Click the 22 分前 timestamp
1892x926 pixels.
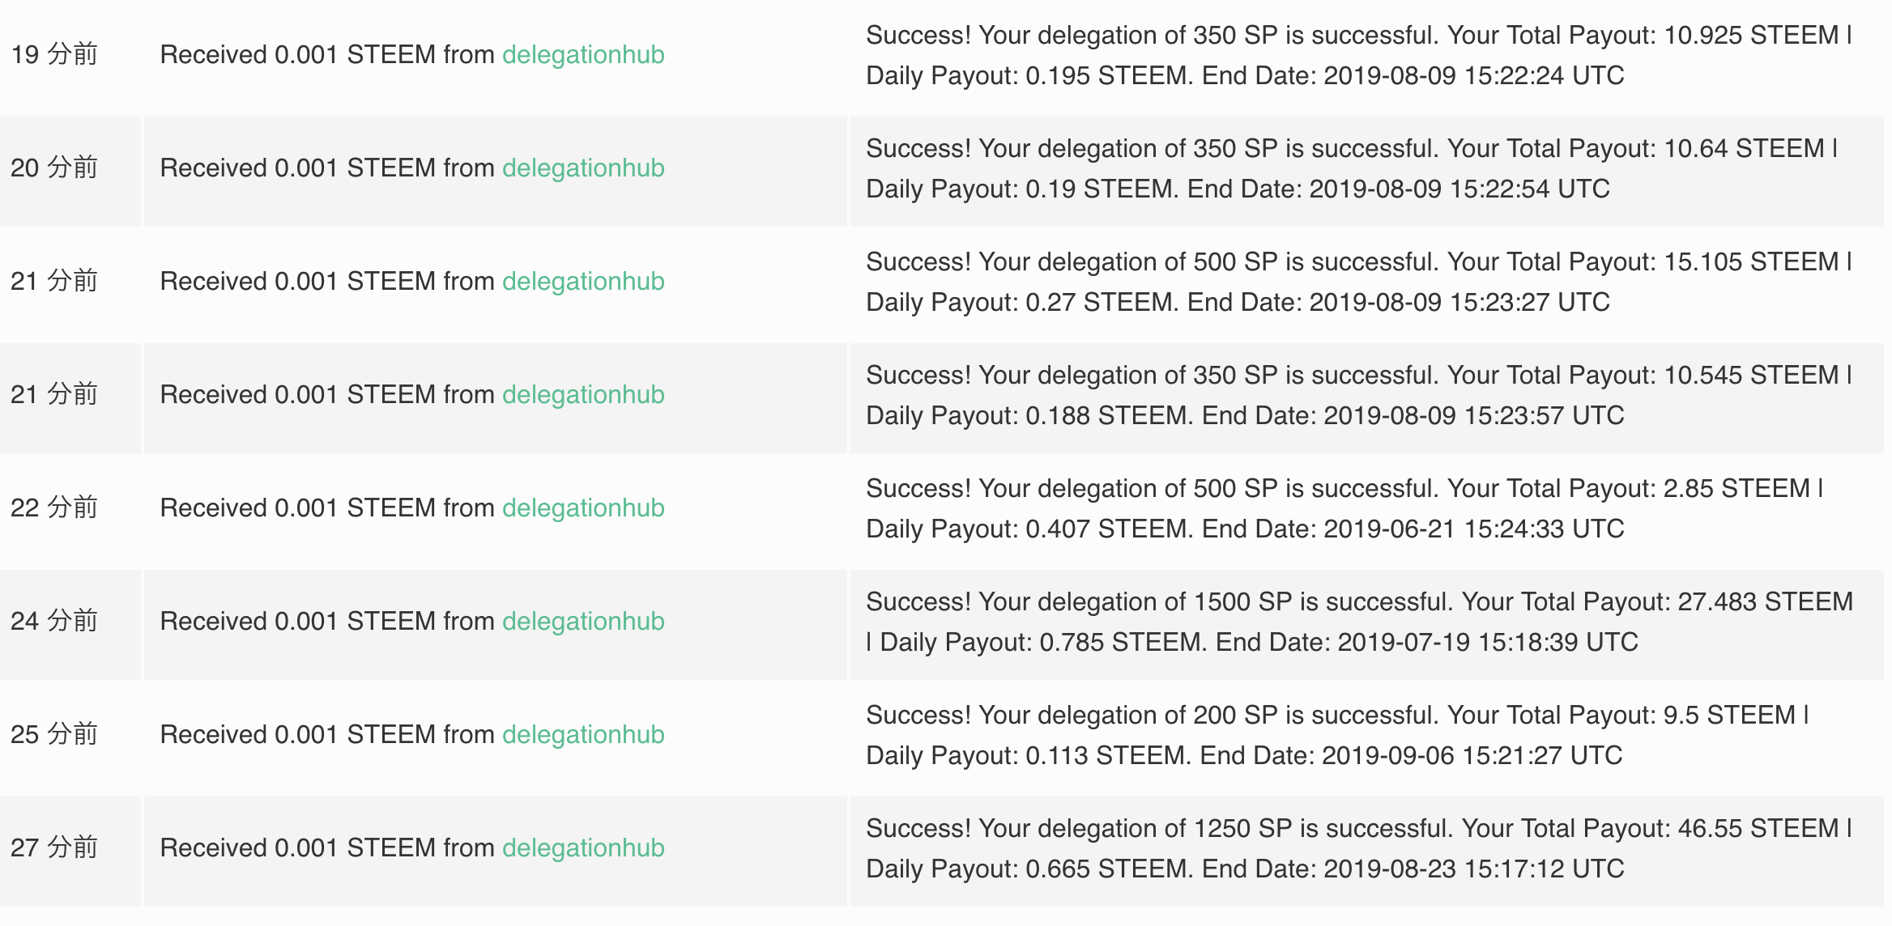[54, 508]
